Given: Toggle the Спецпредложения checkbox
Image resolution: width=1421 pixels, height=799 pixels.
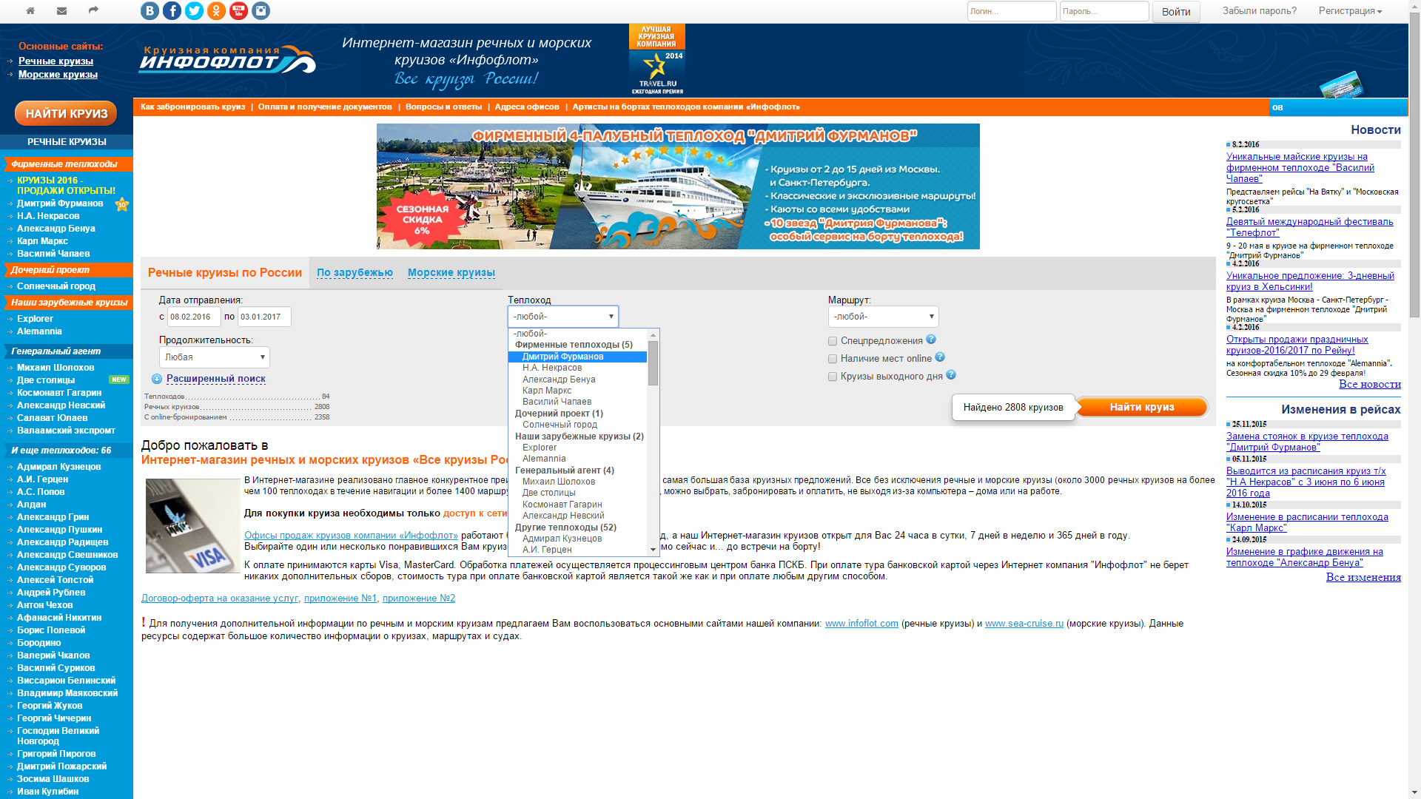Looking at the screenshot, I should click(x=833, y=341).
